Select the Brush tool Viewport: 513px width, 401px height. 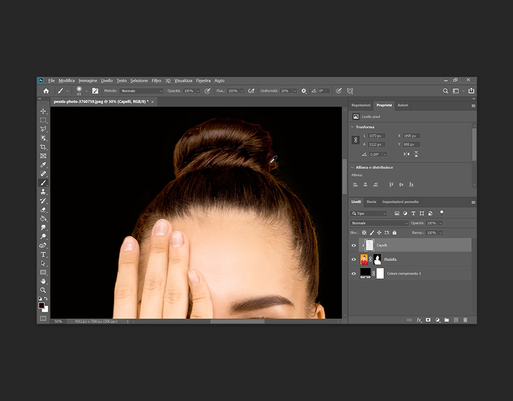point(43,183)
